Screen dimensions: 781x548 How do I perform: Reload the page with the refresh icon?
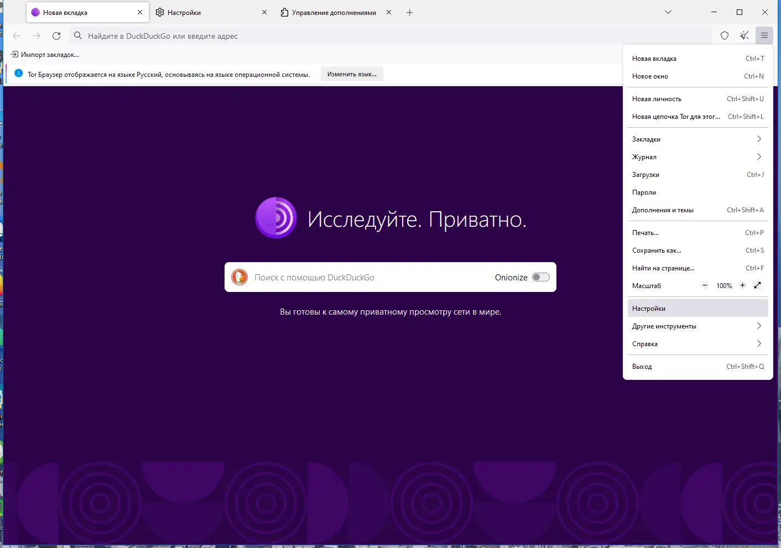56,36
